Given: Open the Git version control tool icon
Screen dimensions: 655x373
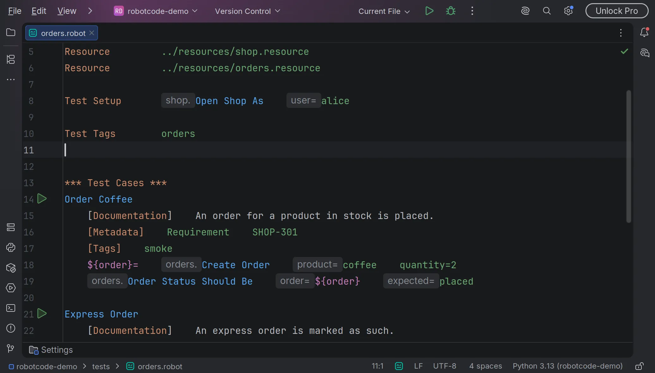Looking at the screenshot, I should [11, 348].
